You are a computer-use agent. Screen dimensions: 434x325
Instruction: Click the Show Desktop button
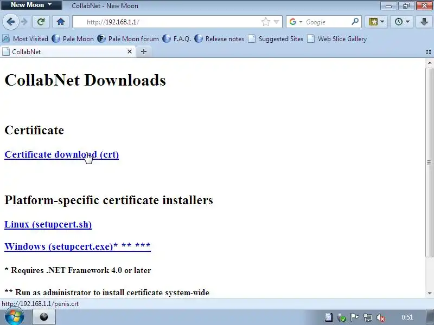[430, 317]
